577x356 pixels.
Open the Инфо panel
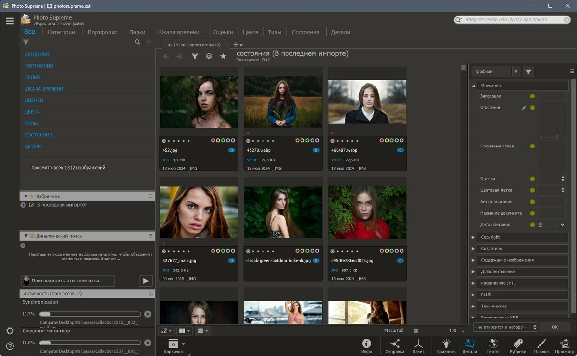point(366,346)
